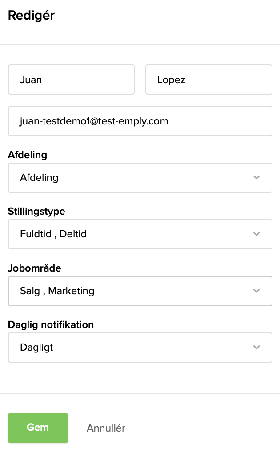
Task: Click the word Deltid in the Stillingstype field
Action: (x=73, y=234)
